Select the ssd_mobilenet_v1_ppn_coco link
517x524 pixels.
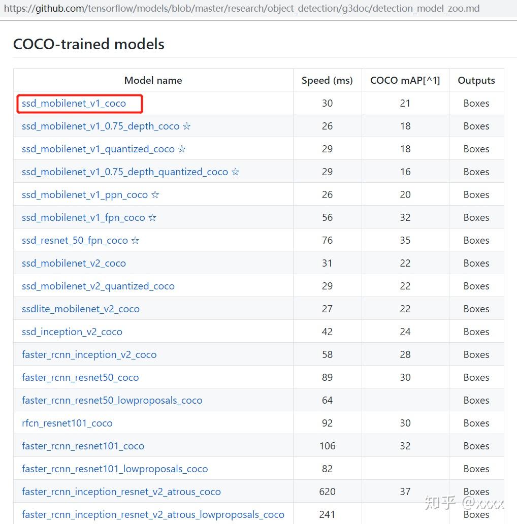pos(85,195)
